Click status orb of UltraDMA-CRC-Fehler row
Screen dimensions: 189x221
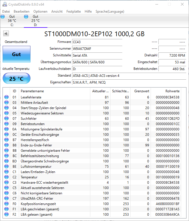6,198
